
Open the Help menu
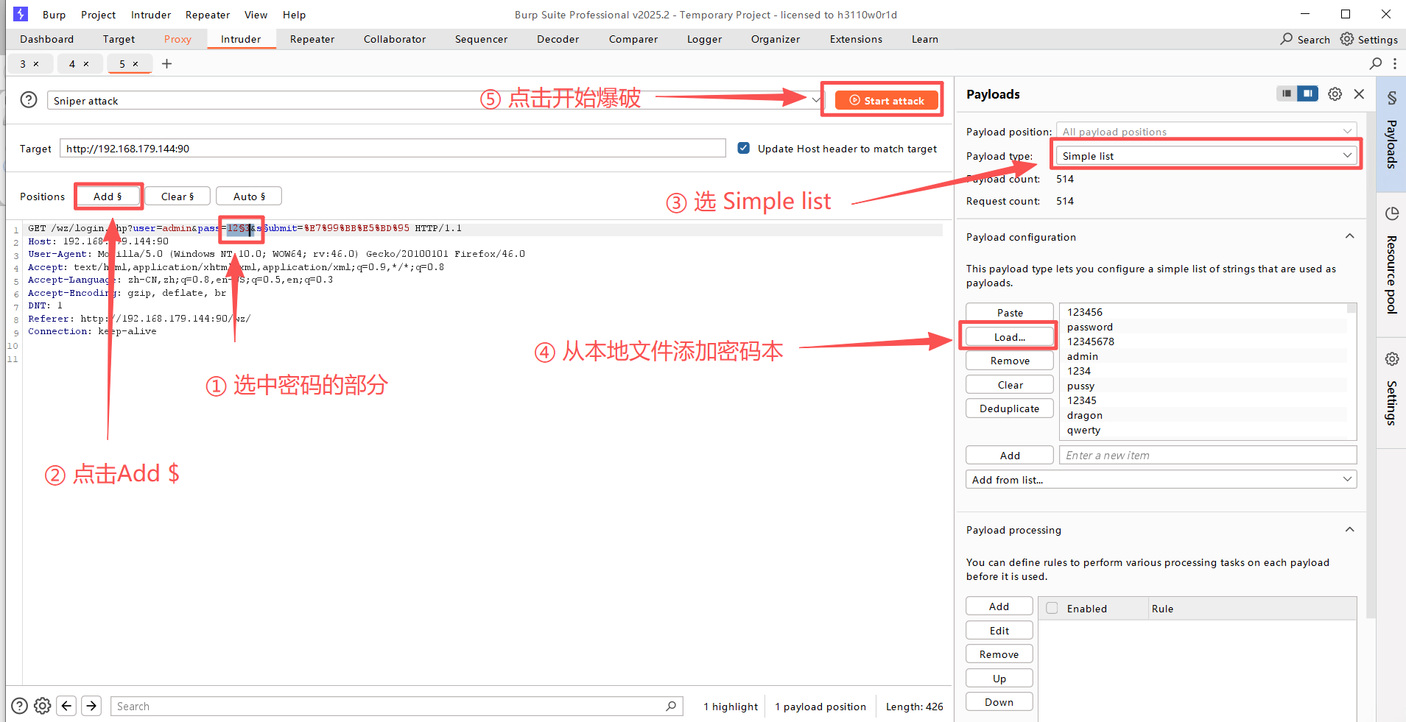[294, 14]
